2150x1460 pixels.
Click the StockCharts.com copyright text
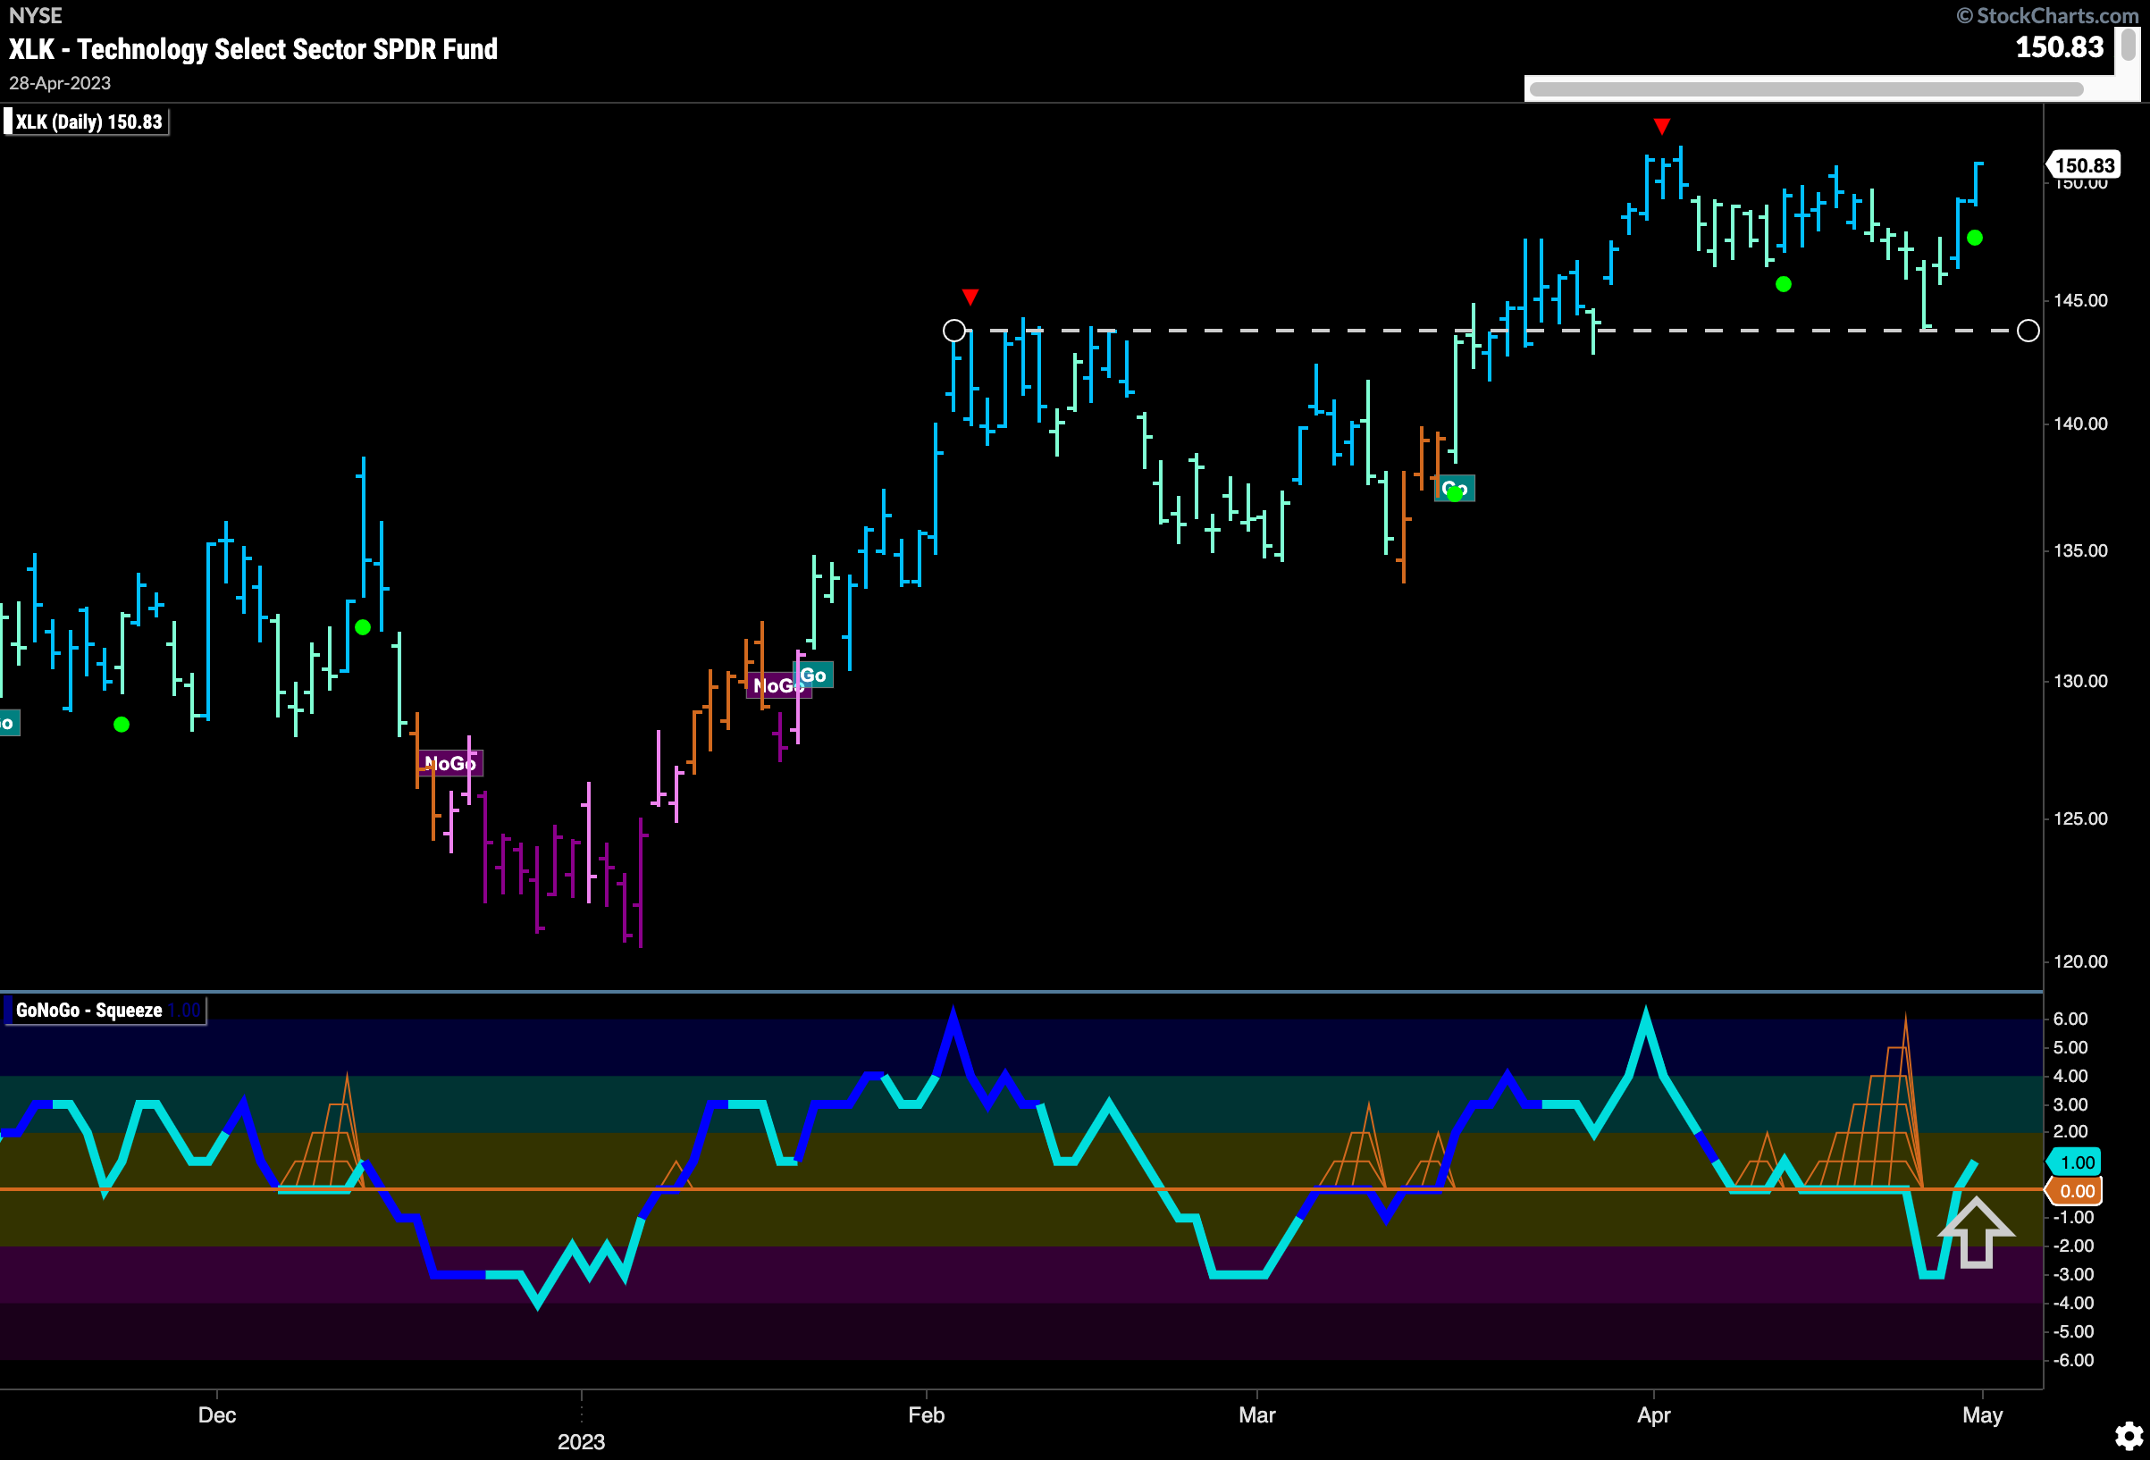[2046, 16]
